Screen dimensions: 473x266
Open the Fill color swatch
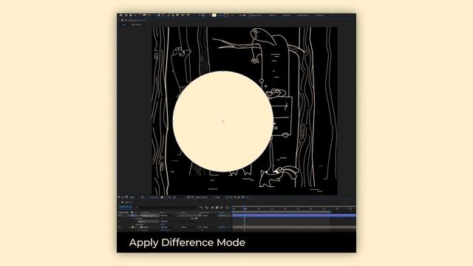pyautogui.click(x=214, y=15)
